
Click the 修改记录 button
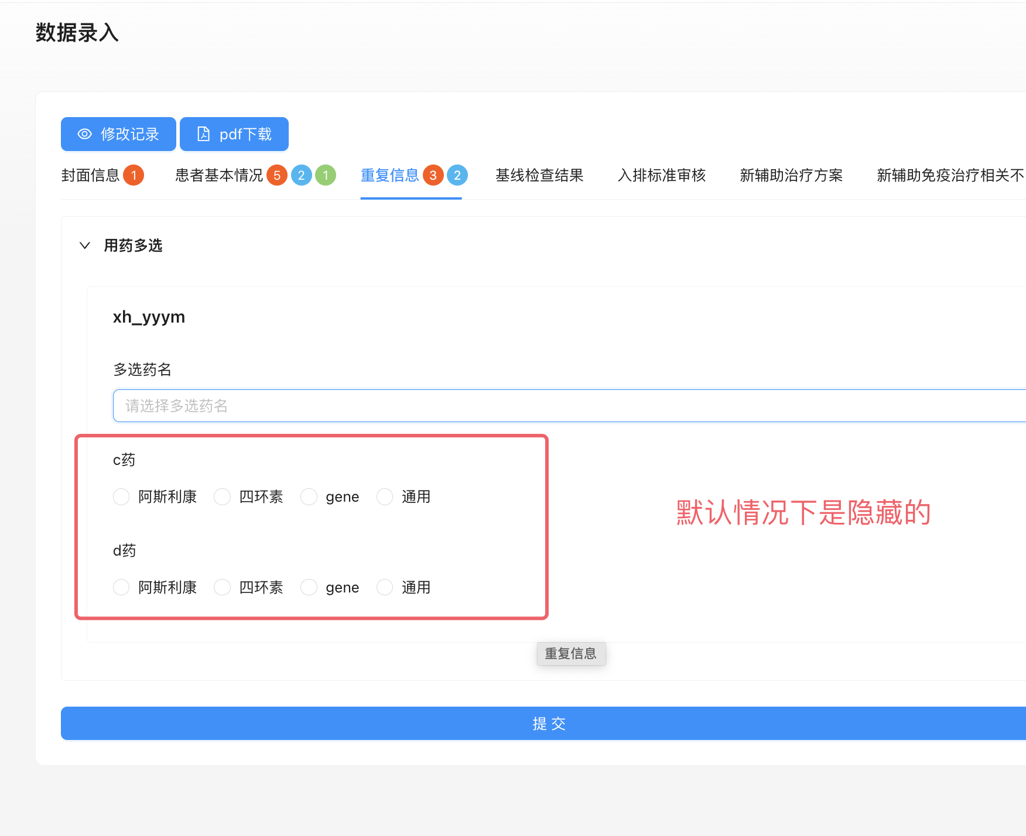(x=118, y=134)
